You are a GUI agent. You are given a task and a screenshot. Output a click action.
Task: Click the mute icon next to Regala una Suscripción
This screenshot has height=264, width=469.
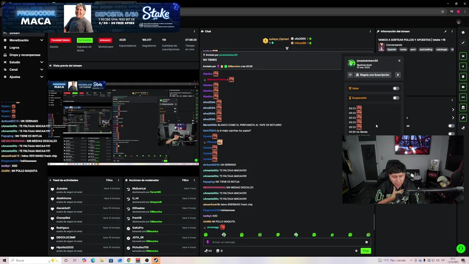tap(398, 75)
